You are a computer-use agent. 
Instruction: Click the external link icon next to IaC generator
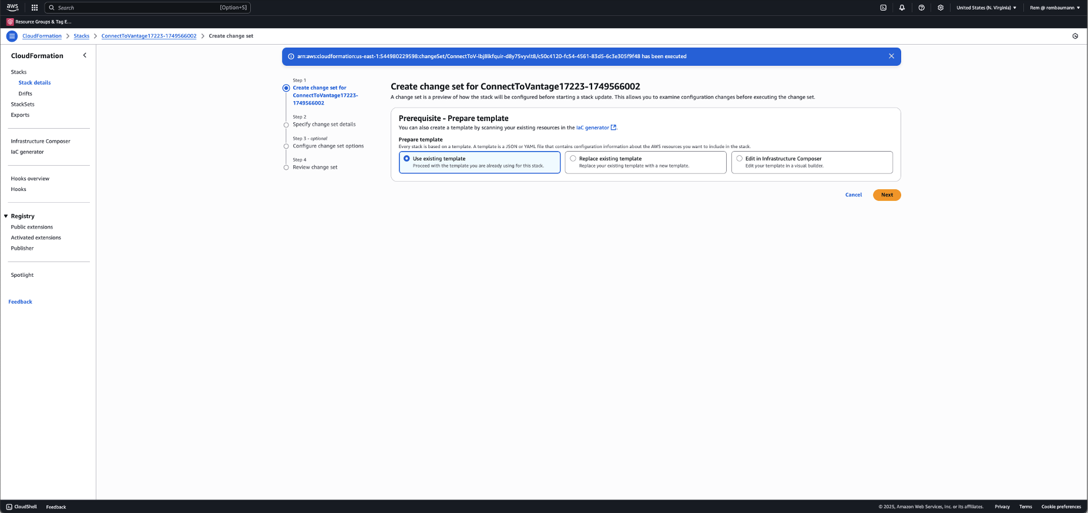(x=613, y=128)
